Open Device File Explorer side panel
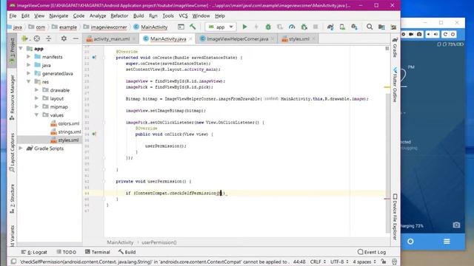This screenshot has width=474, height=266. coord(395,216)
